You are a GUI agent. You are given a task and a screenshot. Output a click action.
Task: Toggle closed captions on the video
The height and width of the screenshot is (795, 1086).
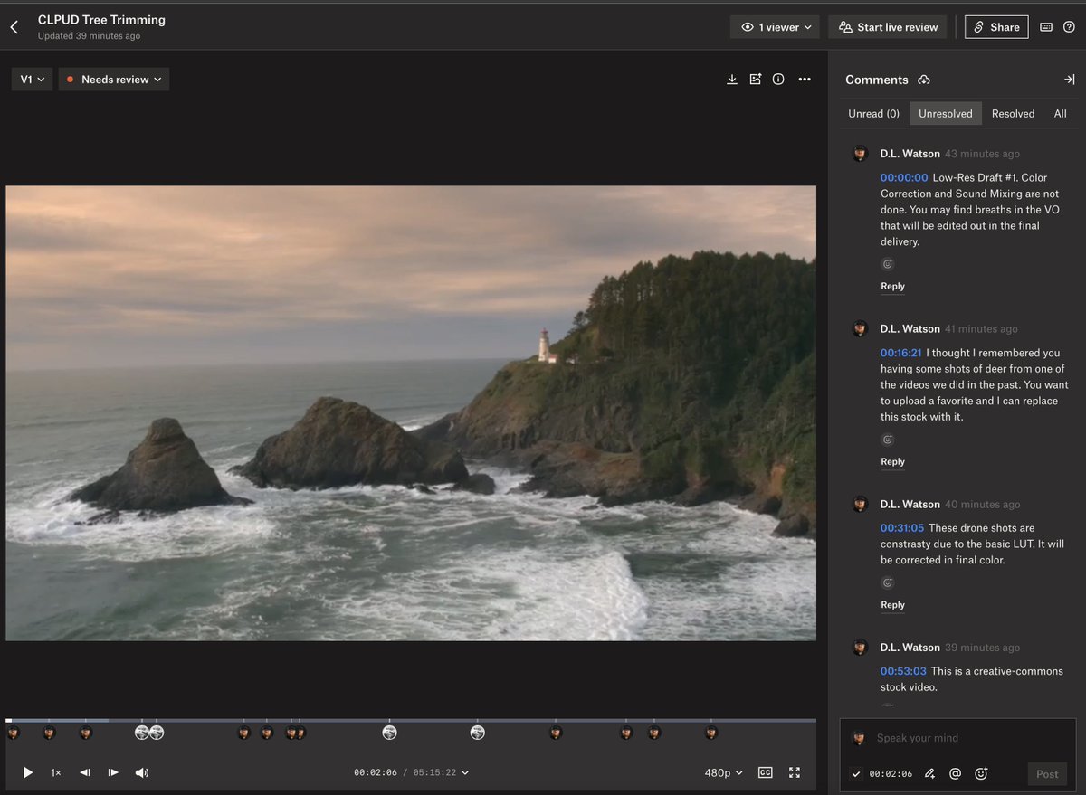point(766,772)
